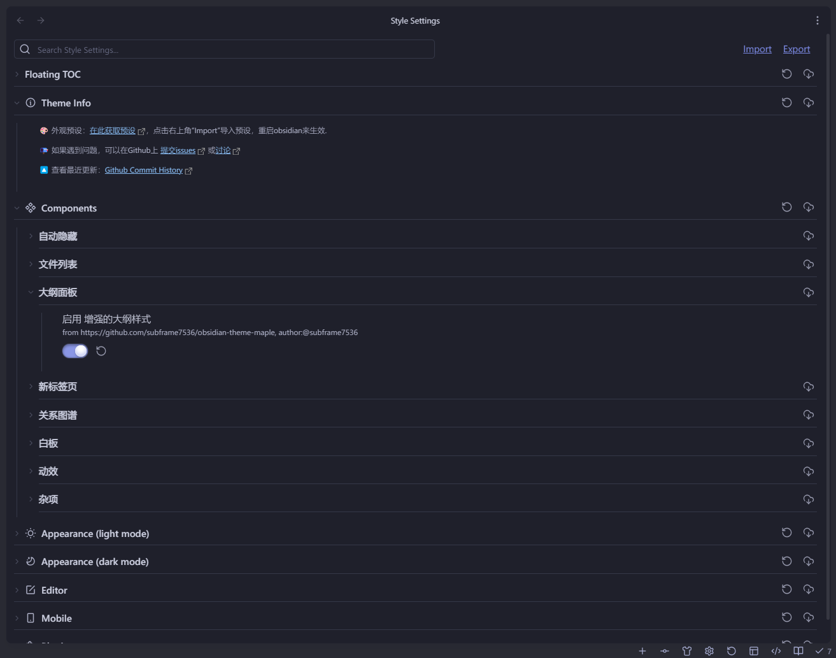Click export icon in 文件列表 row
836x658 pixels.
coord(808,264)
